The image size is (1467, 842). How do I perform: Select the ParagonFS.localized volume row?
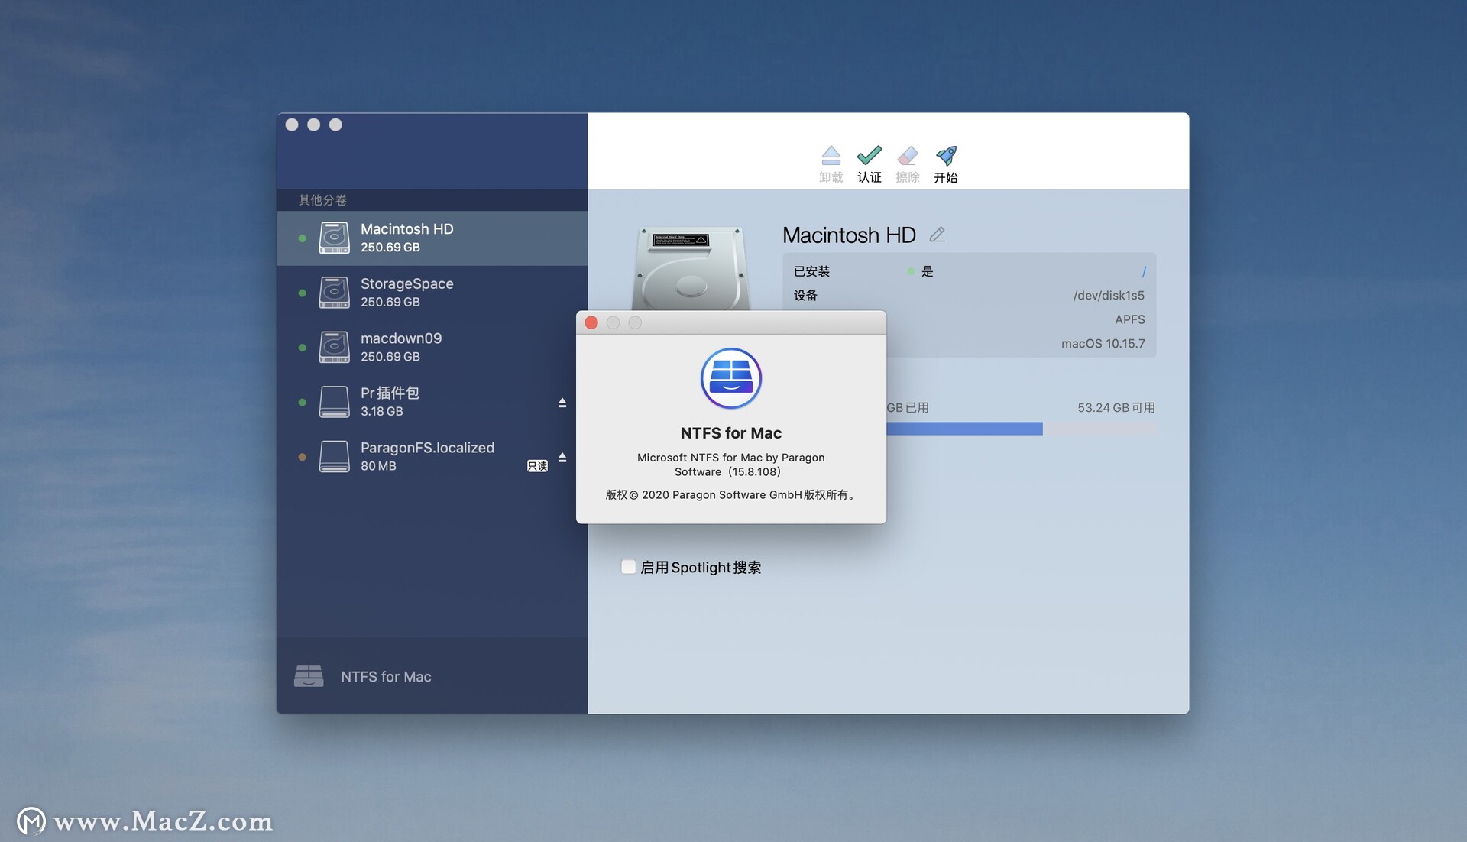[432, 457]
